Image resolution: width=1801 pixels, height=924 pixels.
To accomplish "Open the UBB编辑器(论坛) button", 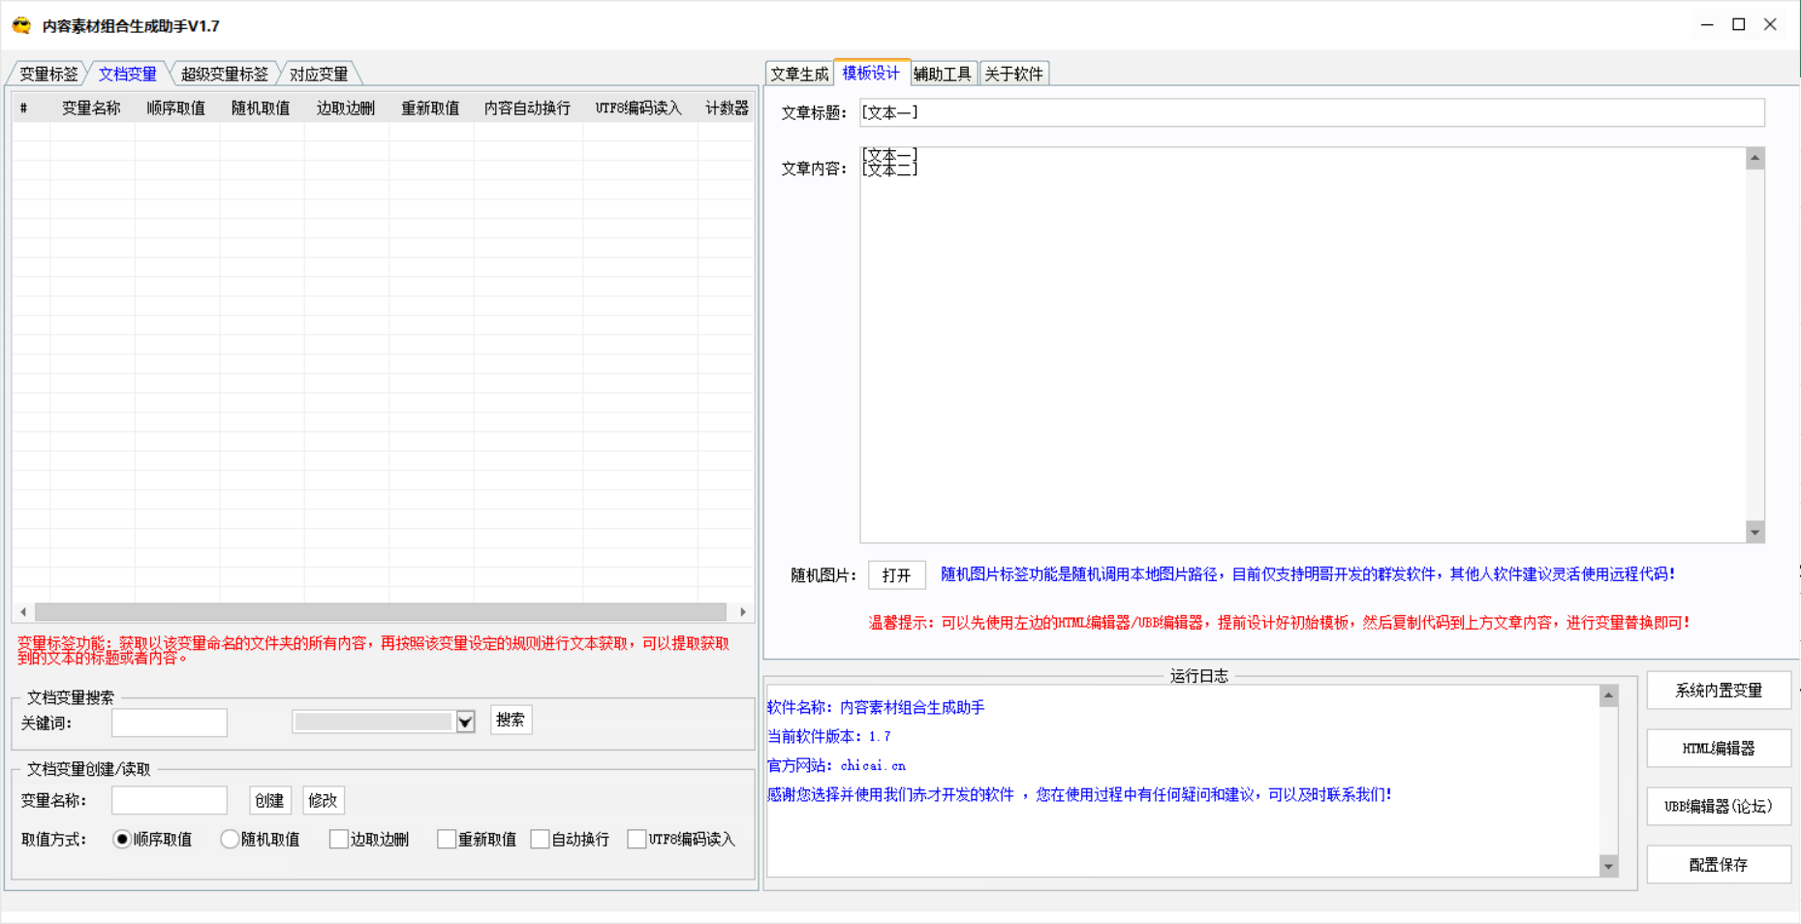I will [1719, 807].
